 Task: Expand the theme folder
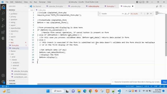(13, 51)
